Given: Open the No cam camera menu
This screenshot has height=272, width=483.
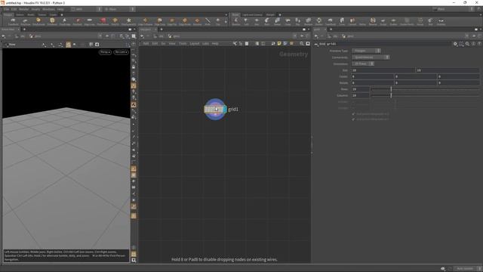Looking at the screenshot, I should pyautogui.click(x=121, y=52).
